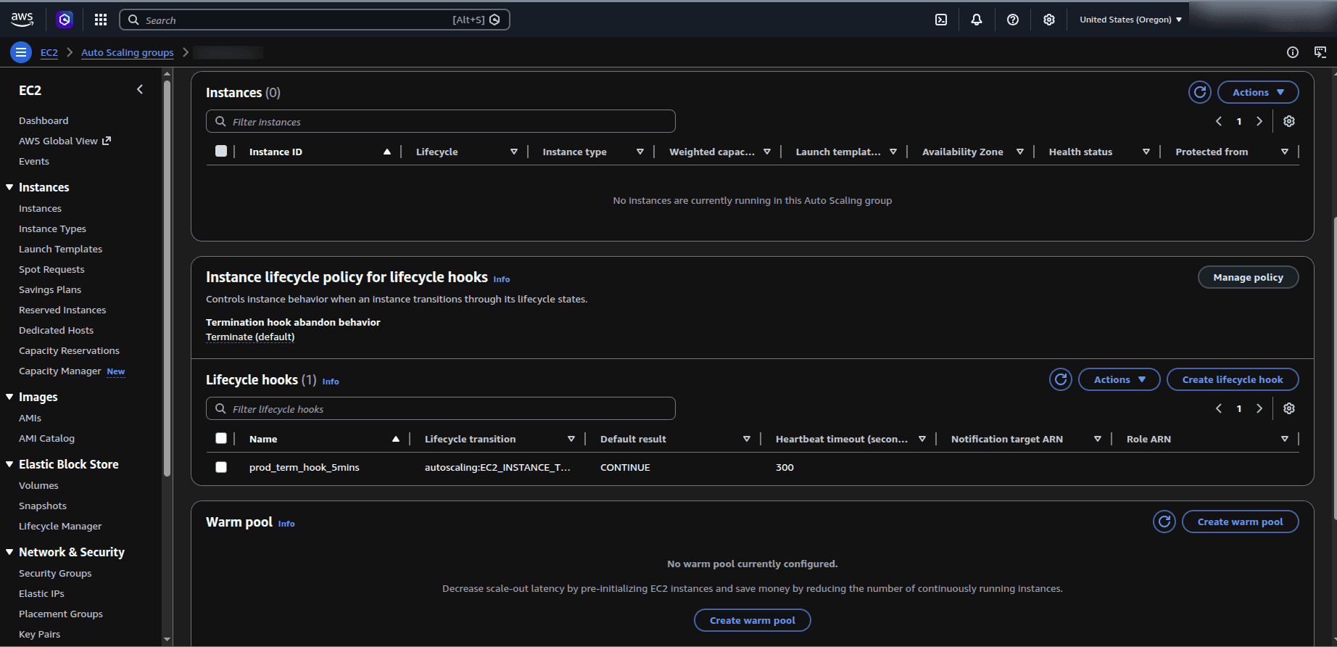Image resolution: width=1337 pixels, height=647 pixels.
Task: Go to next page of Lifecycle hooks
Action: [1259, 408]
